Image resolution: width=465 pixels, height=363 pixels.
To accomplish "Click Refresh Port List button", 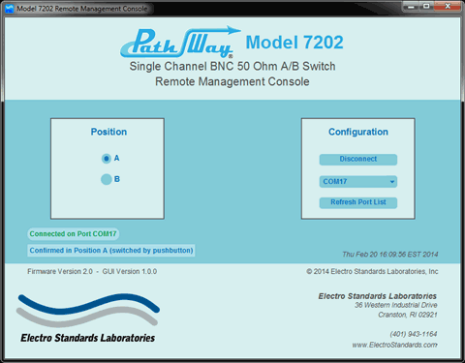I will coord(358,202).
